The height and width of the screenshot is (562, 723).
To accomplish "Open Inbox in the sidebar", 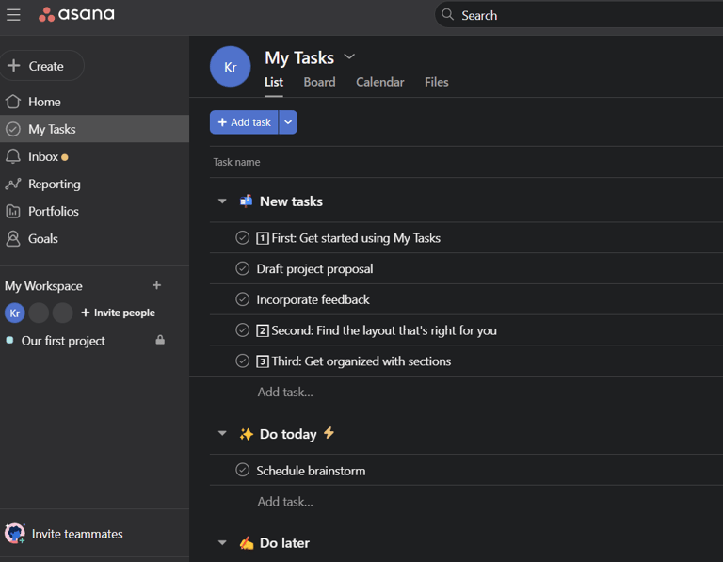I will click(94, 157).
